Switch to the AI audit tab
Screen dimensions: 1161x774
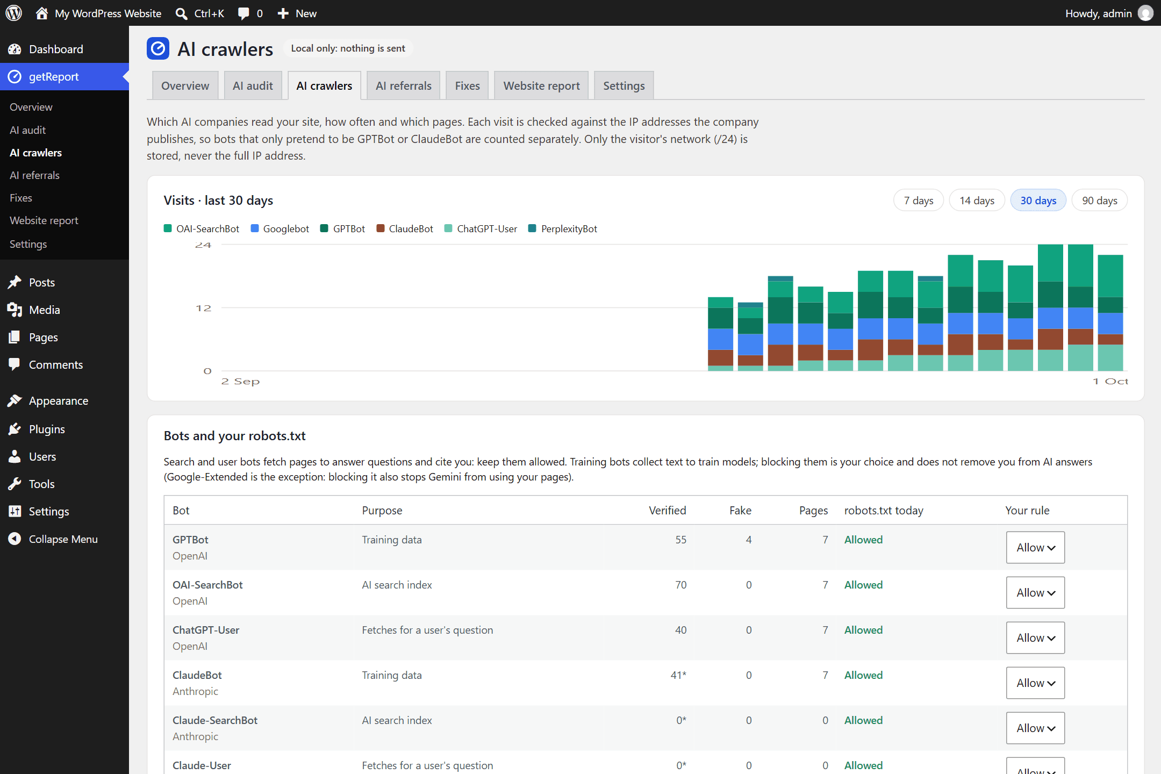[253, 85]
